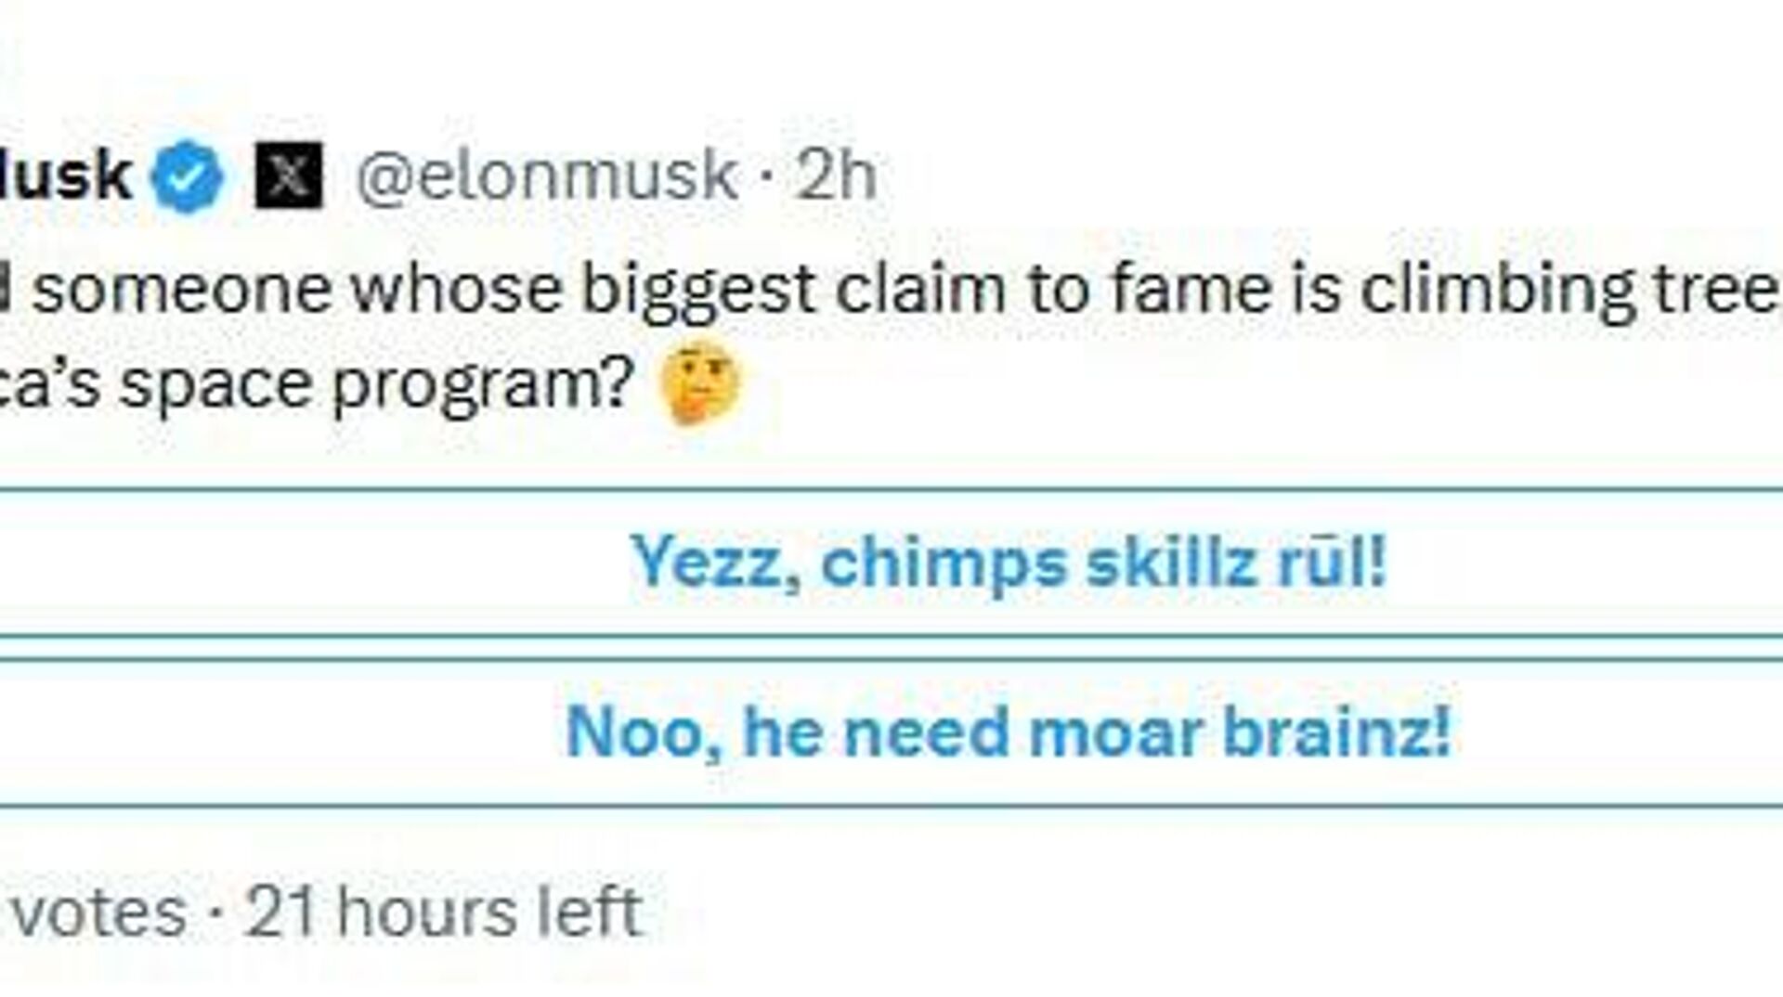The width and height of the screenshot is (1783, 997).
Task: Click the "21 hours left" poll timer
Action: pyautogui.click(x=444, y=912)
